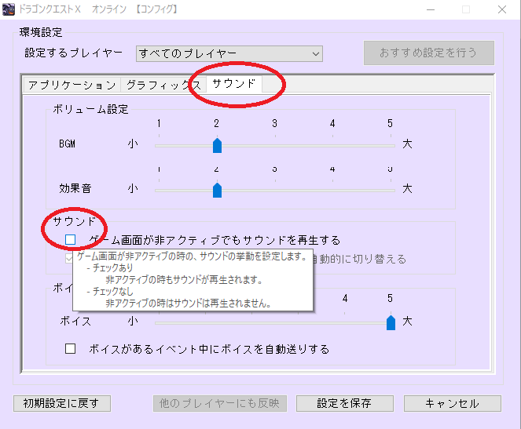Click the ボイス volume slider thumb

[x=391, y=322]
